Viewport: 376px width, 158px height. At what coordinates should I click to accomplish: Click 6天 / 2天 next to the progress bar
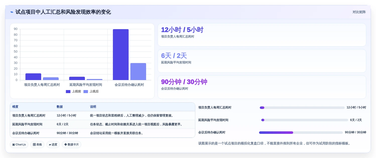click(x=356, y=120)
